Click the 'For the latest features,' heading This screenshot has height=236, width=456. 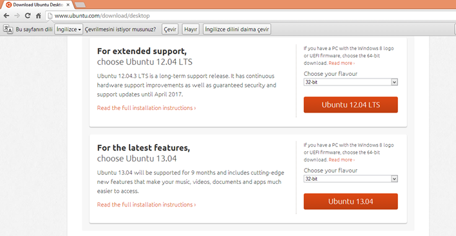coord(144,148)
